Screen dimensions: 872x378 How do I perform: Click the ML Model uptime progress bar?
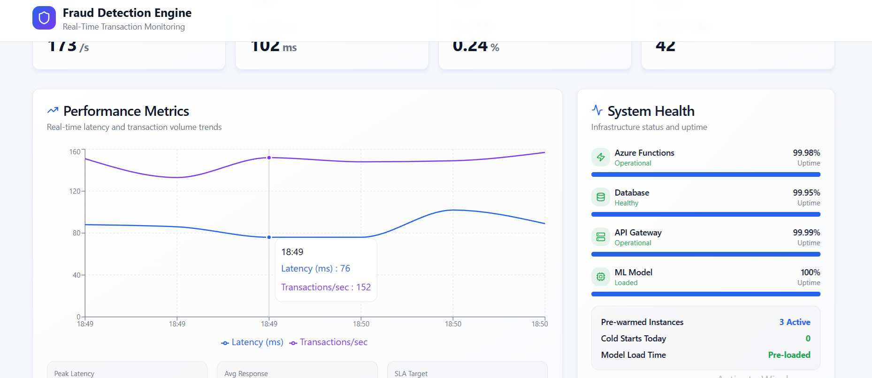[x=705, y=294]
